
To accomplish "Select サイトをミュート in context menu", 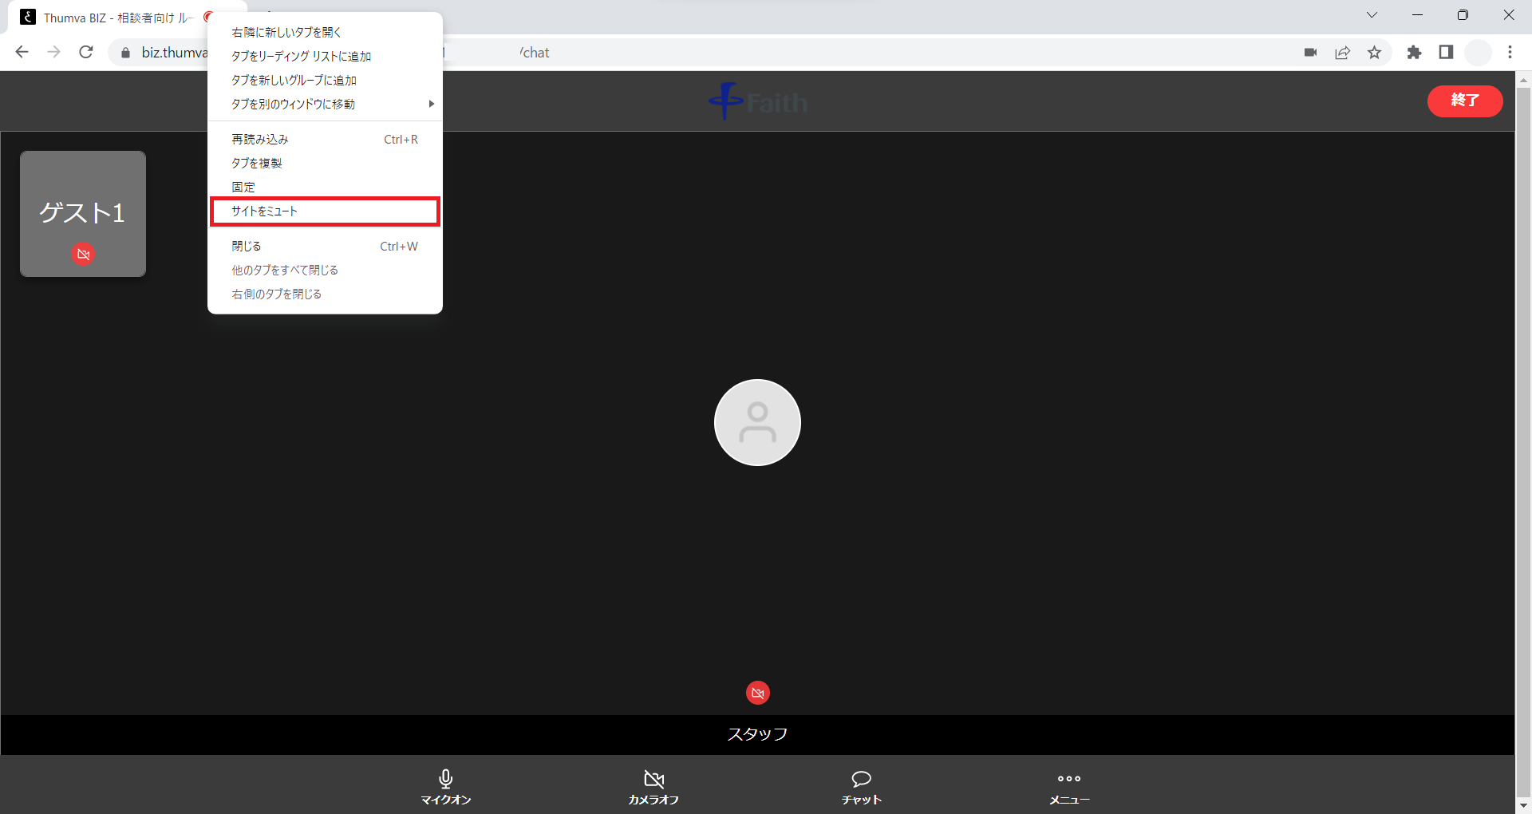I will pyautogui.click(x=324, y=211).
